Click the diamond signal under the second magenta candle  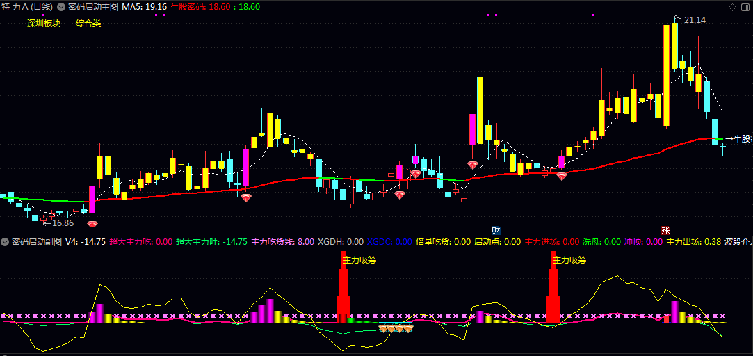(x=246, y=197)
